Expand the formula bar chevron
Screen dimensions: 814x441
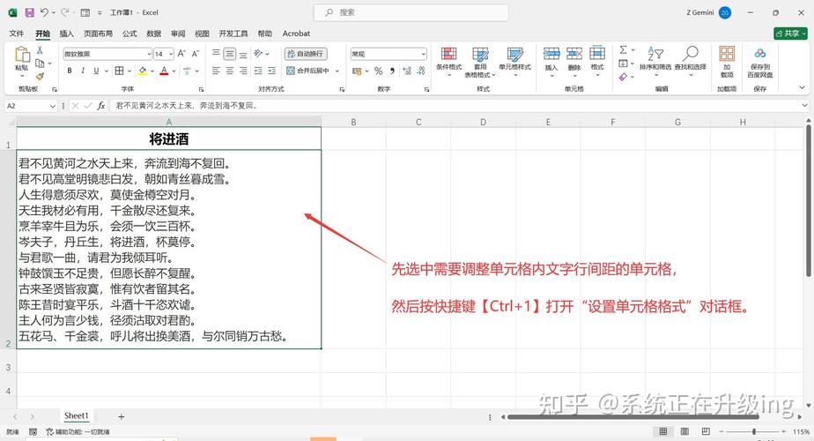tap(804, 106)
